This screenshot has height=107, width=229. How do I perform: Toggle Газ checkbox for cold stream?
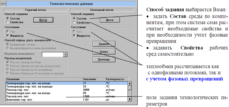point(74,31)
